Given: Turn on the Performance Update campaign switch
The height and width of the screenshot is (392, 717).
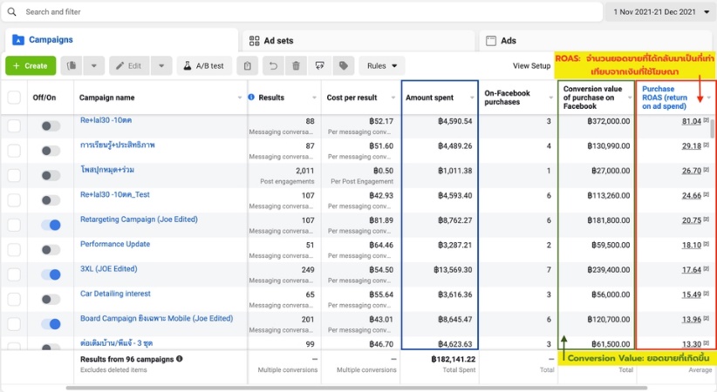Looking at the screenshot, I should [51, 250].
